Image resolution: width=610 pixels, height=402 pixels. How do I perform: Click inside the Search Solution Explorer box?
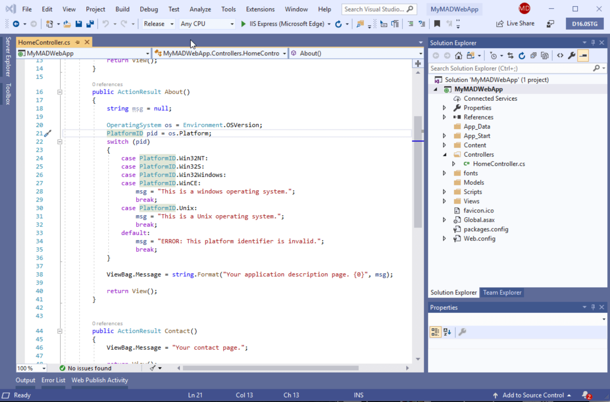[508, 68]
